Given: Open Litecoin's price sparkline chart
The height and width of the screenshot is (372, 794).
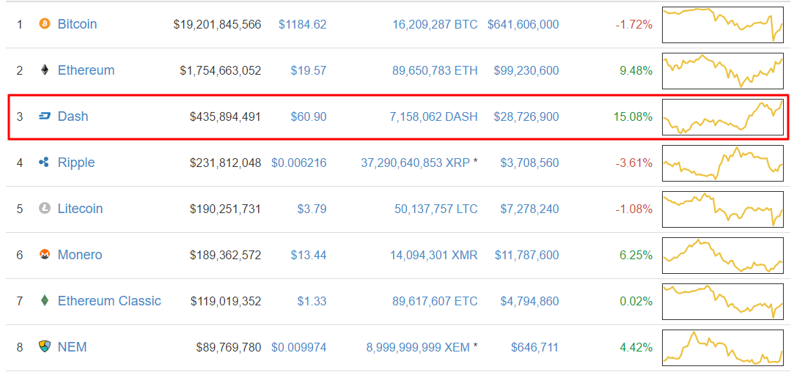Looking at the screenshot, I should pos(723,209).
